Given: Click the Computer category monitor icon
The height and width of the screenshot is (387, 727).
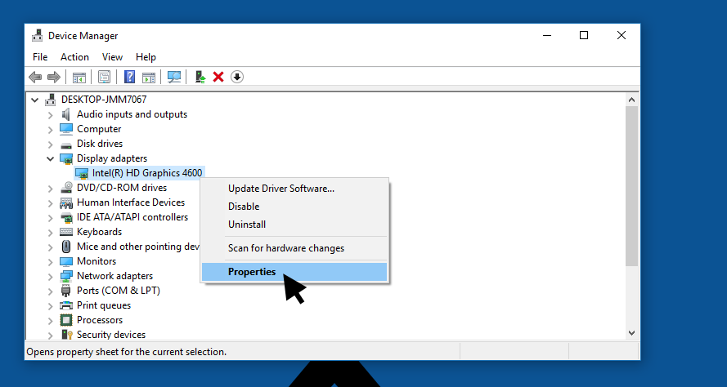Looking at the screenshot, I should coord(66,129).
